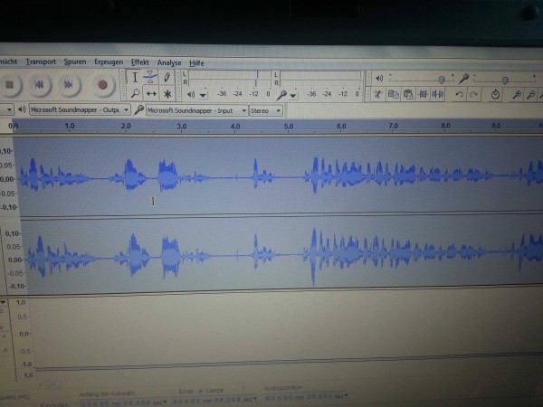Open the input meter microphone dropdown
543x407 pixels.
pyautogui.click(x=293, y=96)
